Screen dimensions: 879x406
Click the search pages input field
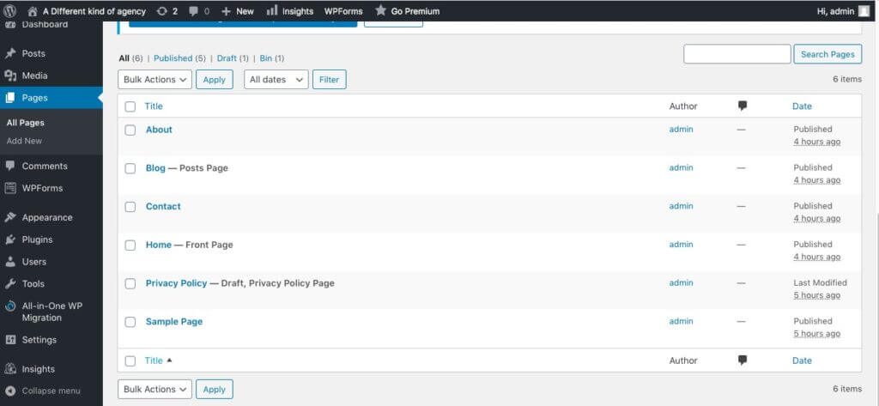pos(737,54)
